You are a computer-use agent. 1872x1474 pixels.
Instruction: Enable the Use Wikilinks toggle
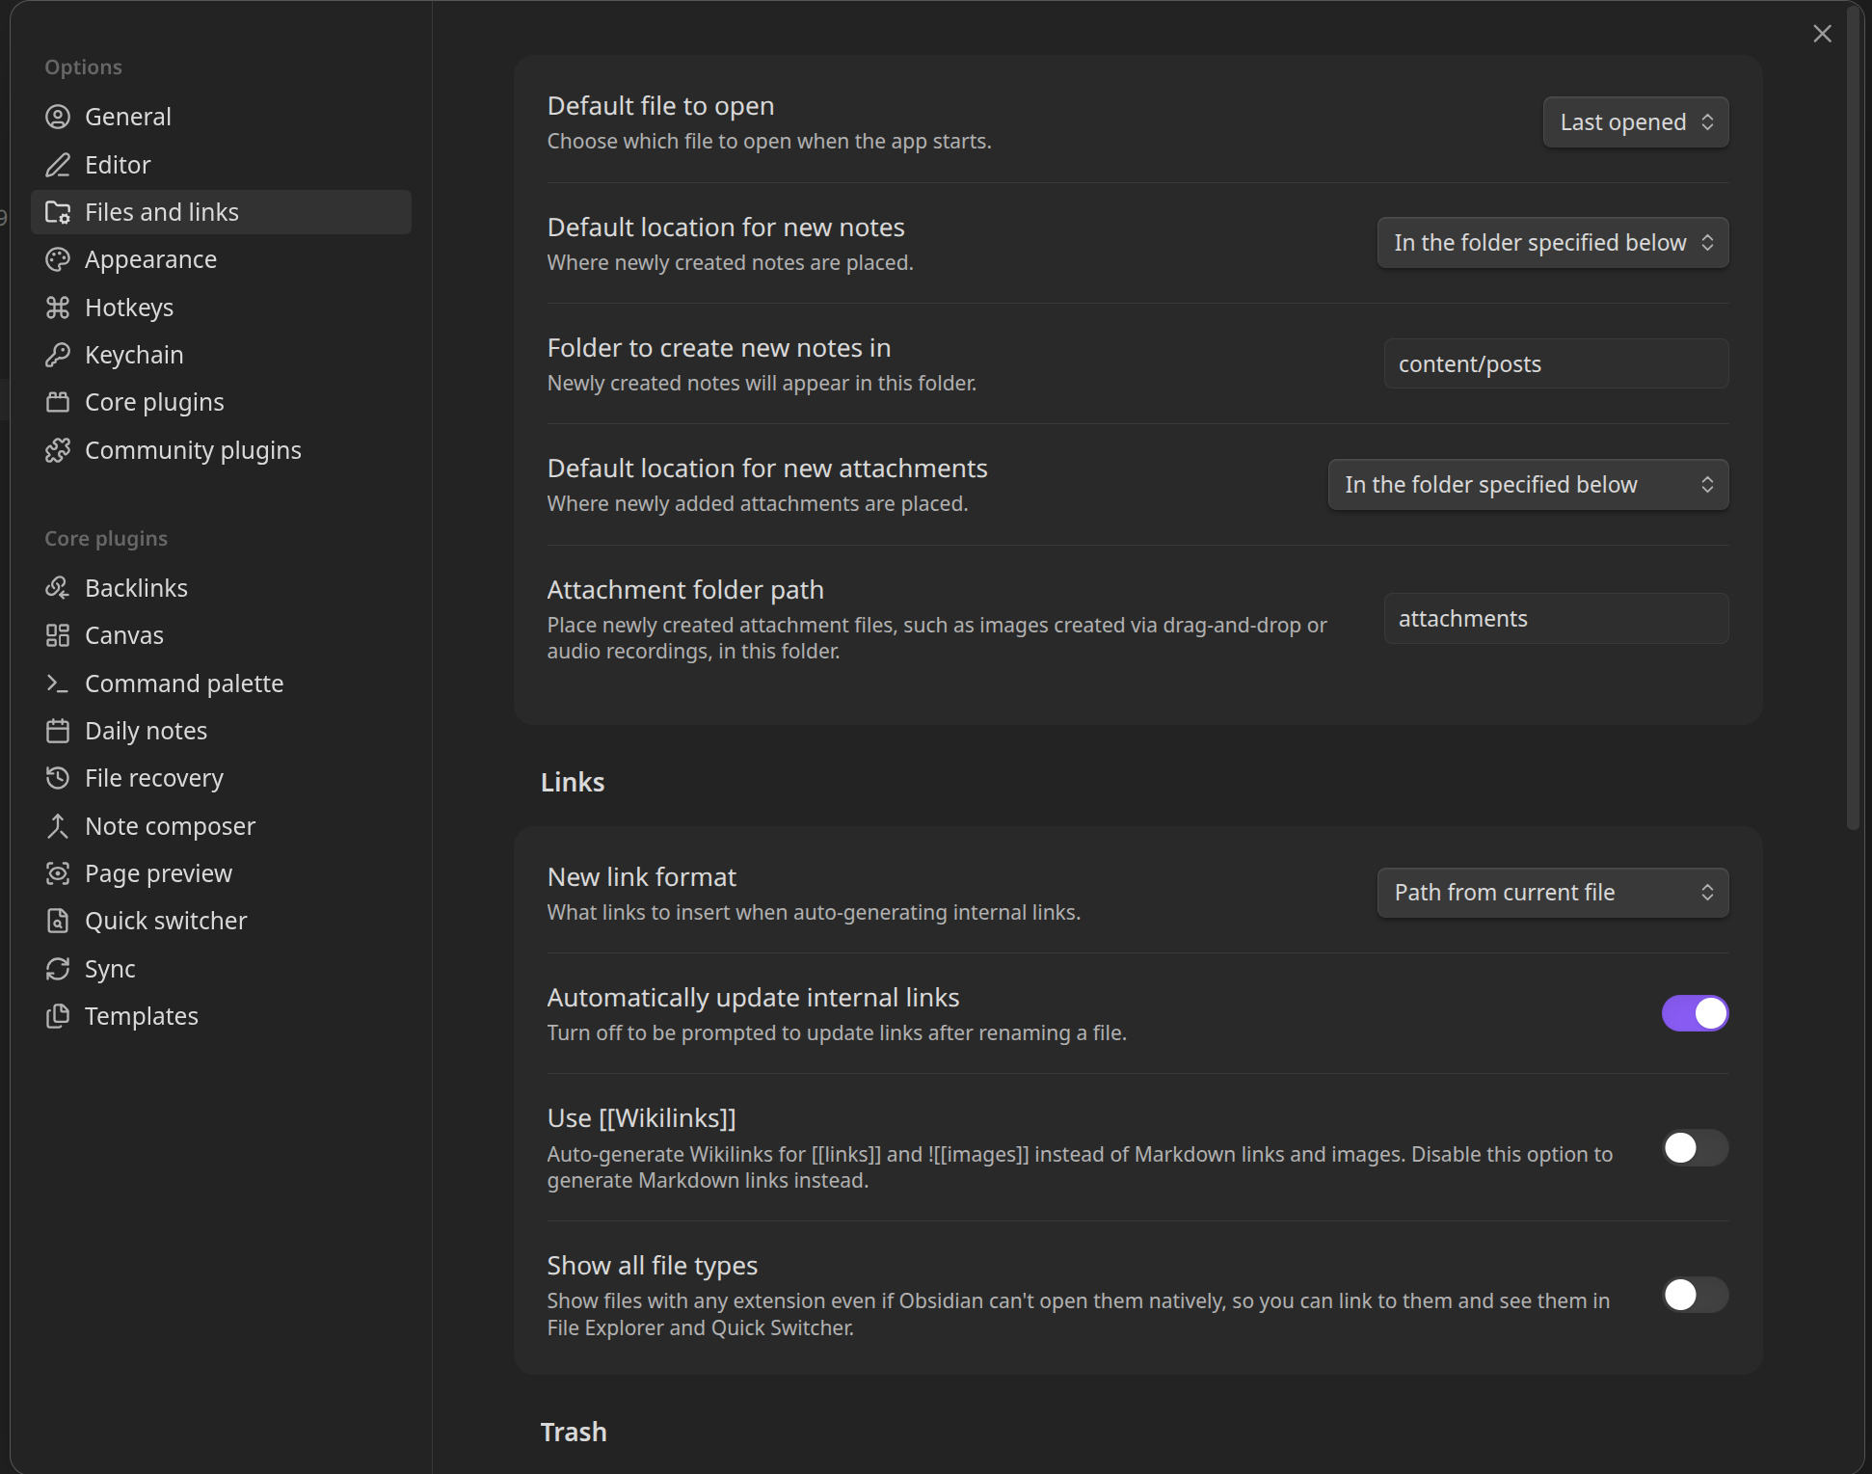[1695, 1148]
